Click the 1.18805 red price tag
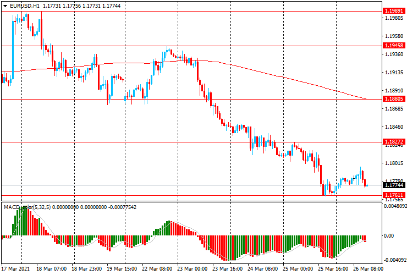 click(x=394, y=100)
